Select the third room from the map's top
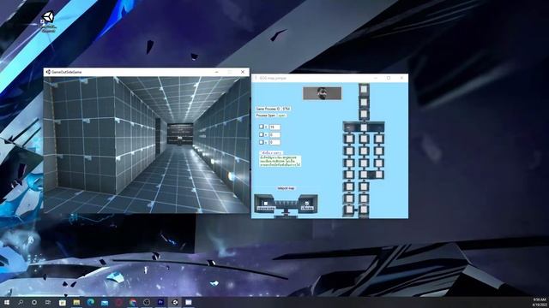549x308 pixels. [364, 114]
